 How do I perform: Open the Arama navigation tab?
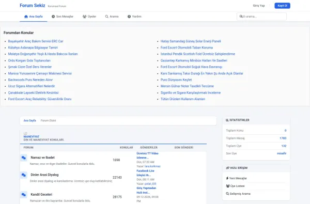pos(112,17)
